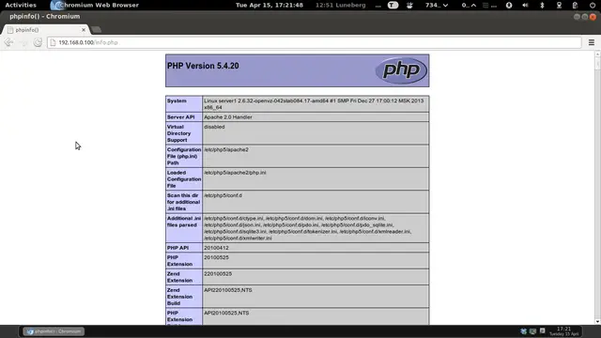
Task: Click the accessibility icon in top bar
Action: click(509, 5)
